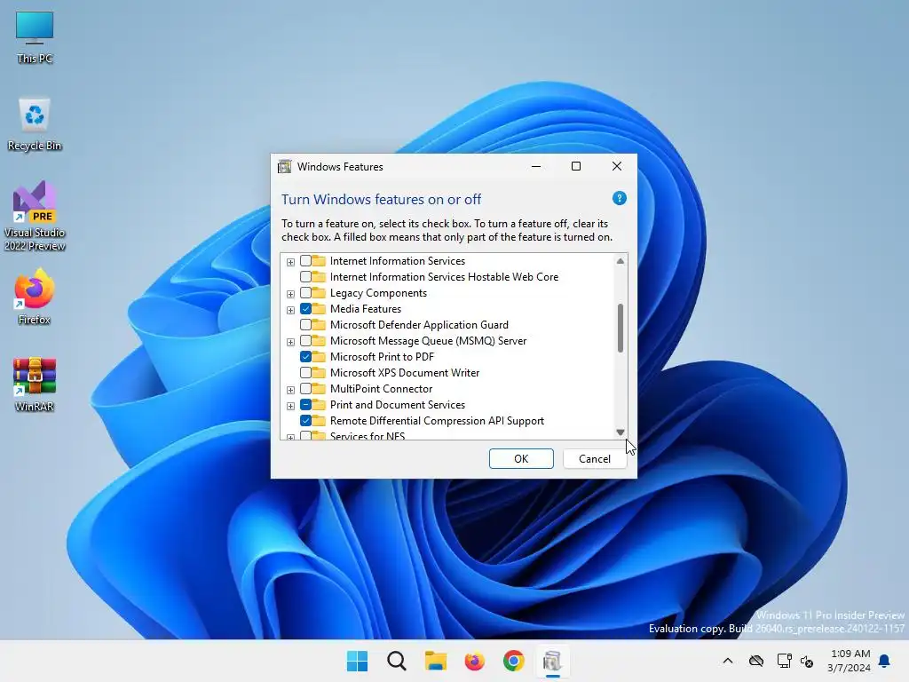Select the Recycle Bin desktop icon
The image size is (909, 682).
click(x=35, y=124)
